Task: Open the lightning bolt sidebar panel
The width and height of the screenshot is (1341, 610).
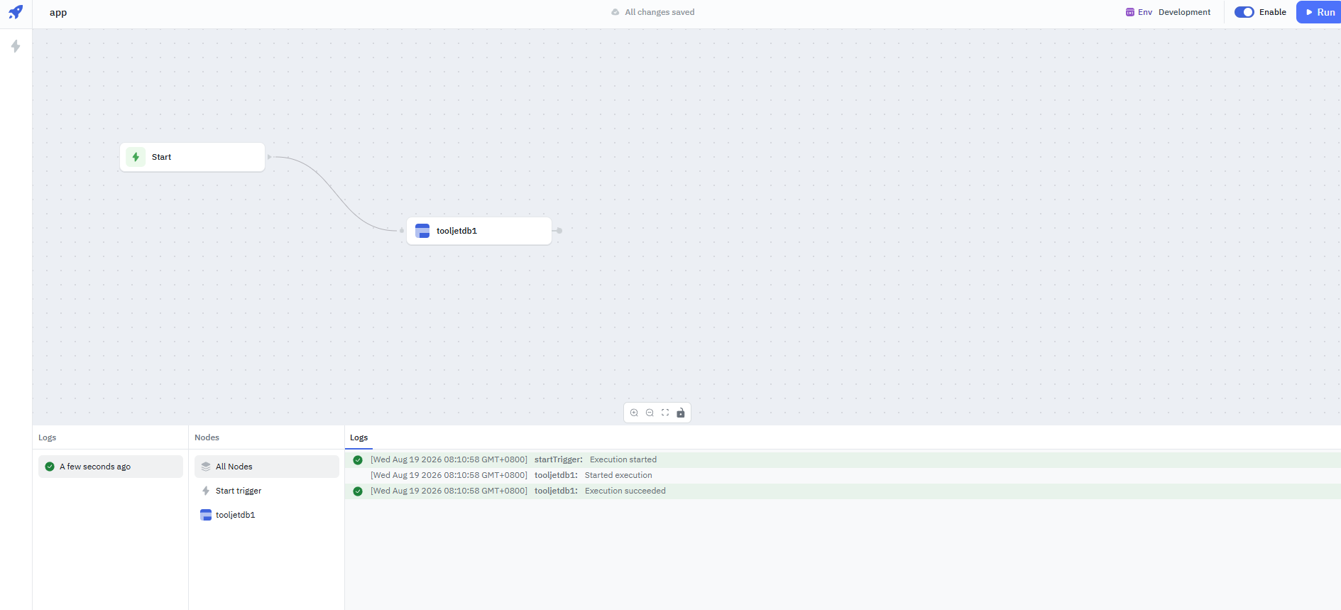Action: [x=16, y=46]
